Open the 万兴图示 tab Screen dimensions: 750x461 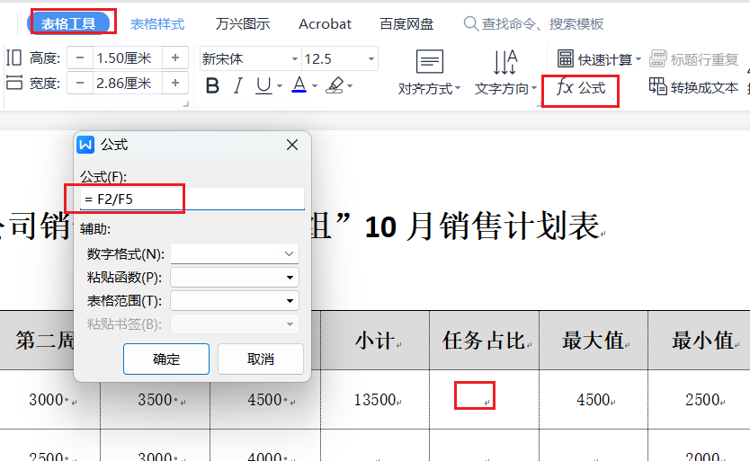(243, 23)
